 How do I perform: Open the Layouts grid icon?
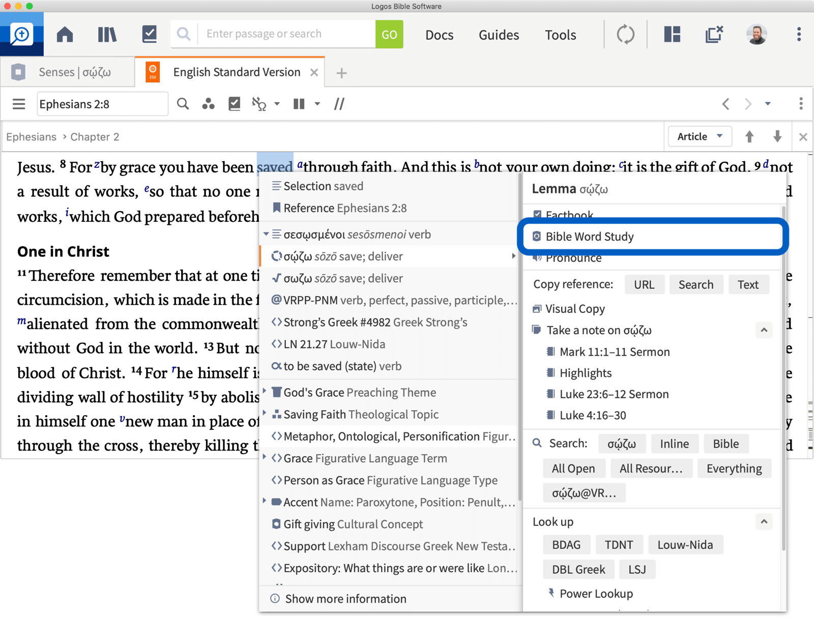point(672,35)
